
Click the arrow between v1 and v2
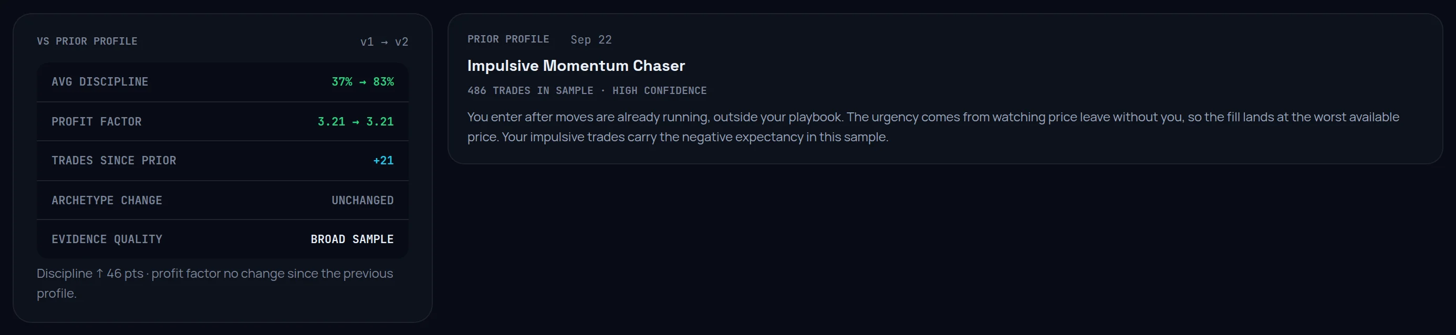click(x=384, y=43)
